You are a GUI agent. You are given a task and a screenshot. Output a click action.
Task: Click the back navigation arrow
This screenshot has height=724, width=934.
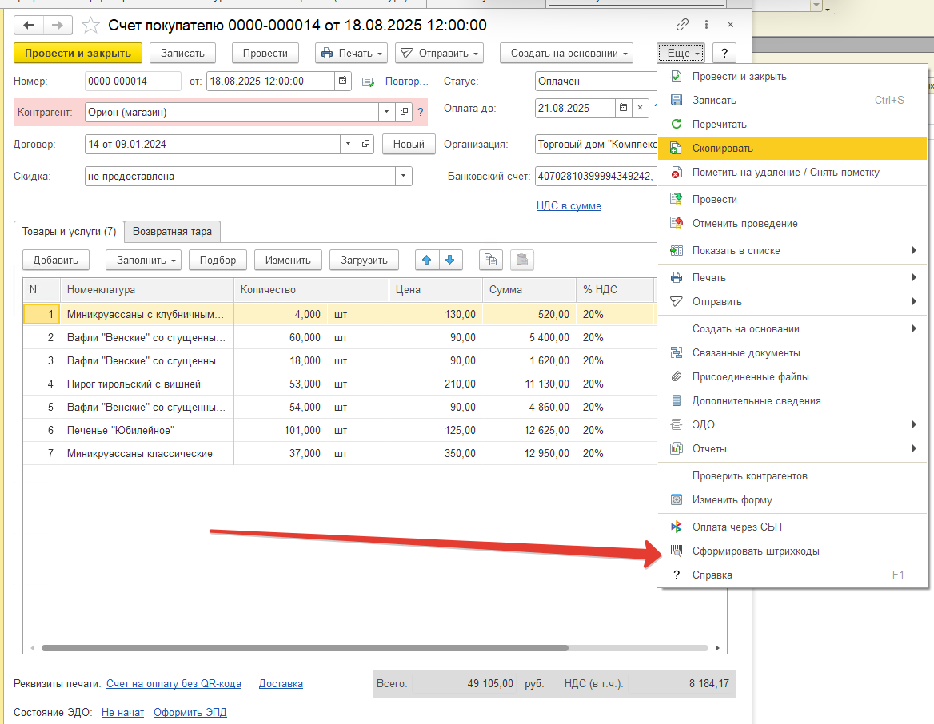point(29,25)
